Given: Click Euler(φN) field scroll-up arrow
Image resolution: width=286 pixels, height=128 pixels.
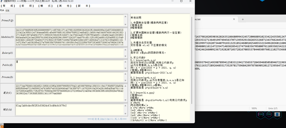Looking at the screenshot, I should (x=125, y=50).
